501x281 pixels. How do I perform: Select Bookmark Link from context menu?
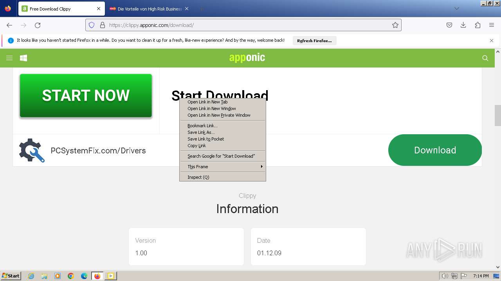(x=222, y=126)
